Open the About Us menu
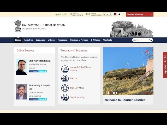Screen dimensions: 167x125 (28, 40)
